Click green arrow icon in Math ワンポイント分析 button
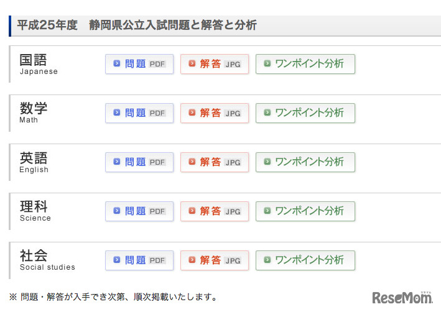441x312 pixels. pos(267,112)
